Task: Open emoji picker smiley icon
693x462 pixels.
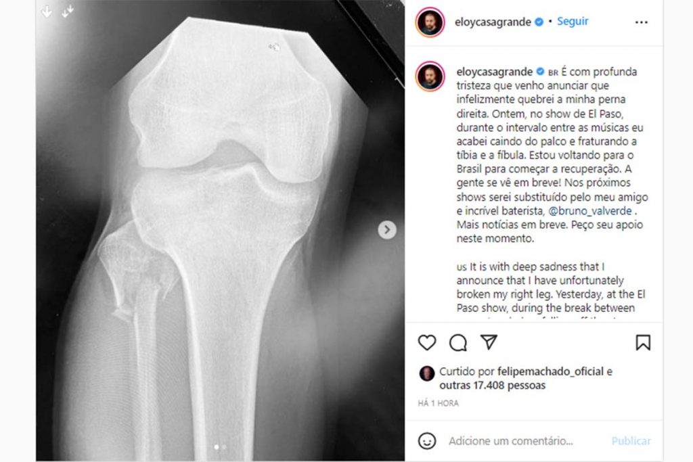Action: tap(427, 441)
